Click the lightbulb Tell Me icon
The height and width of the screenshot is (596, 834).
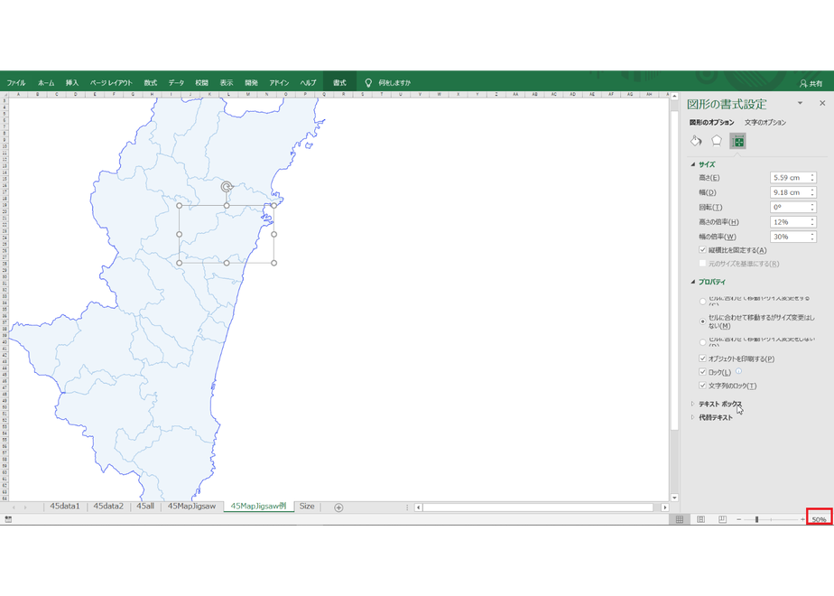tap(368, 82)
